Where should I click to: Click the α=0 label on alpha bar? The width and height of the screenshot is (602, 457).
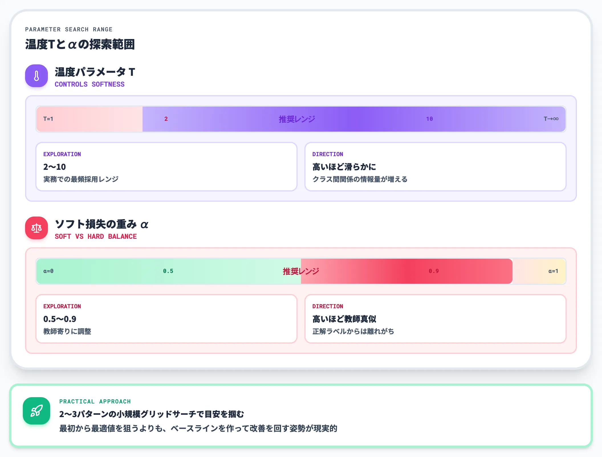[x=48, y=271]
